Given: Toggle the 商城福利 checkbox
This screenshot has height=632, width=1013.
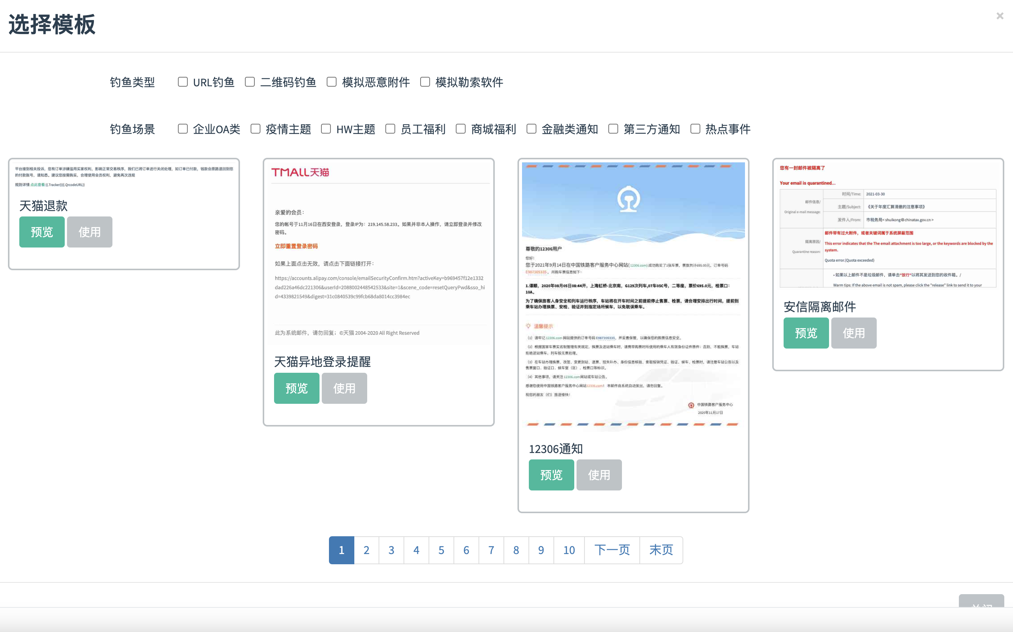Looking at the screenshot, I should pyautogui.click(x=461, y=129).
